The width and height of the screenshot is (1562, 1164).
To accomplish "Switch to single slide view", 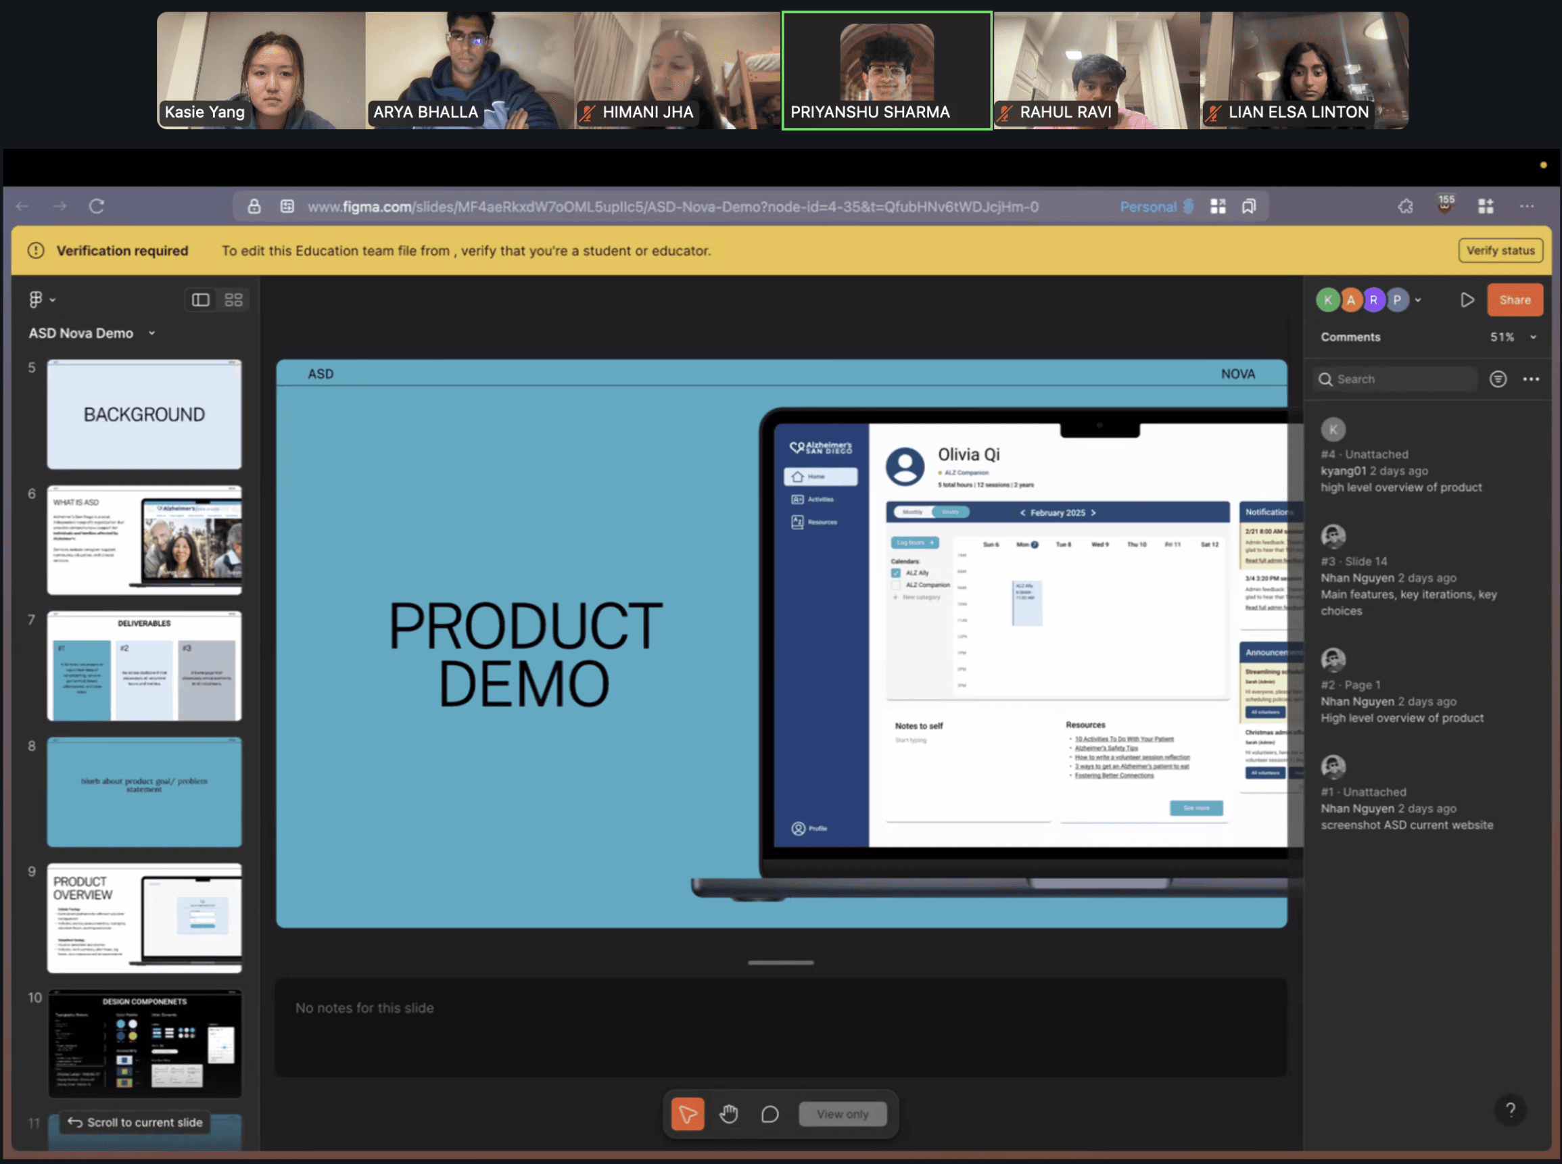I will (201, 300).
